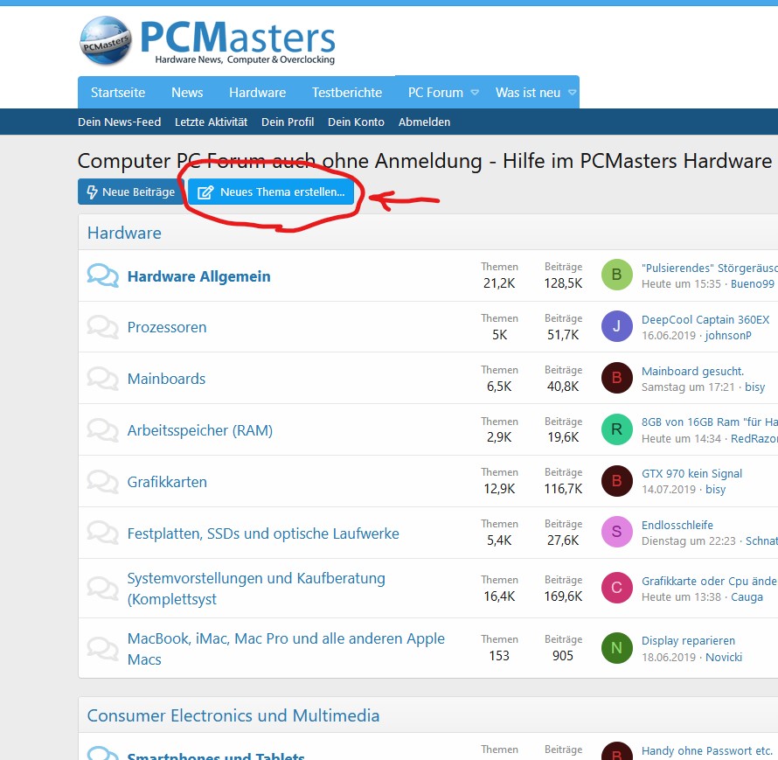This screenshot has width=778, height=760.
Task: Open user profile Bueno99
Action: (x=752, y=284)
